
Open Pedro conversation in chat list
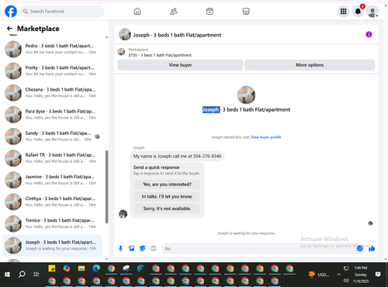coord(52,49)
